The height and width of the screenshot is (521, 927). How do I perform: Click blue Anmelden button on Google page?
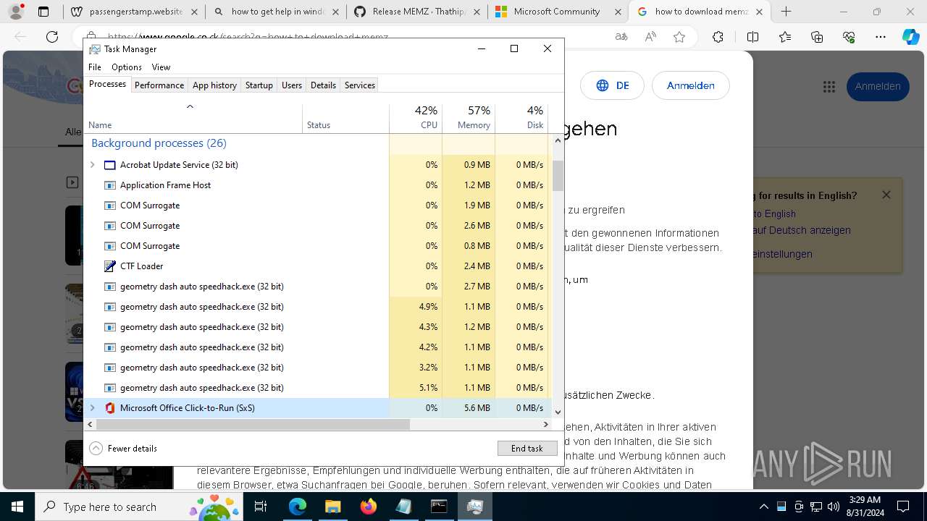[x=878, y=86]
